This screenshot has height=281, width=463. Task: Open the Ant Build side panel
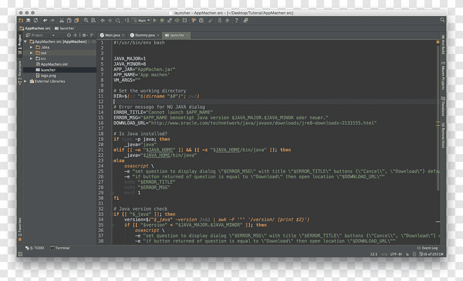(x=443, y=44)
